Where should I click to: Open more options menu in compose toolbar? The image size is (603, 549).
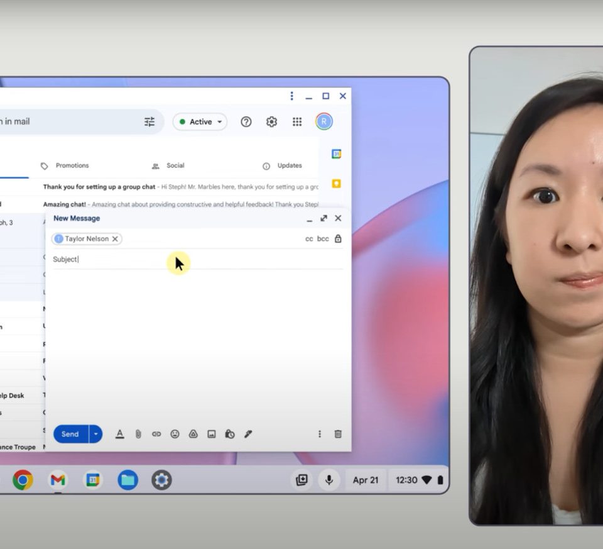click(320, 434)
